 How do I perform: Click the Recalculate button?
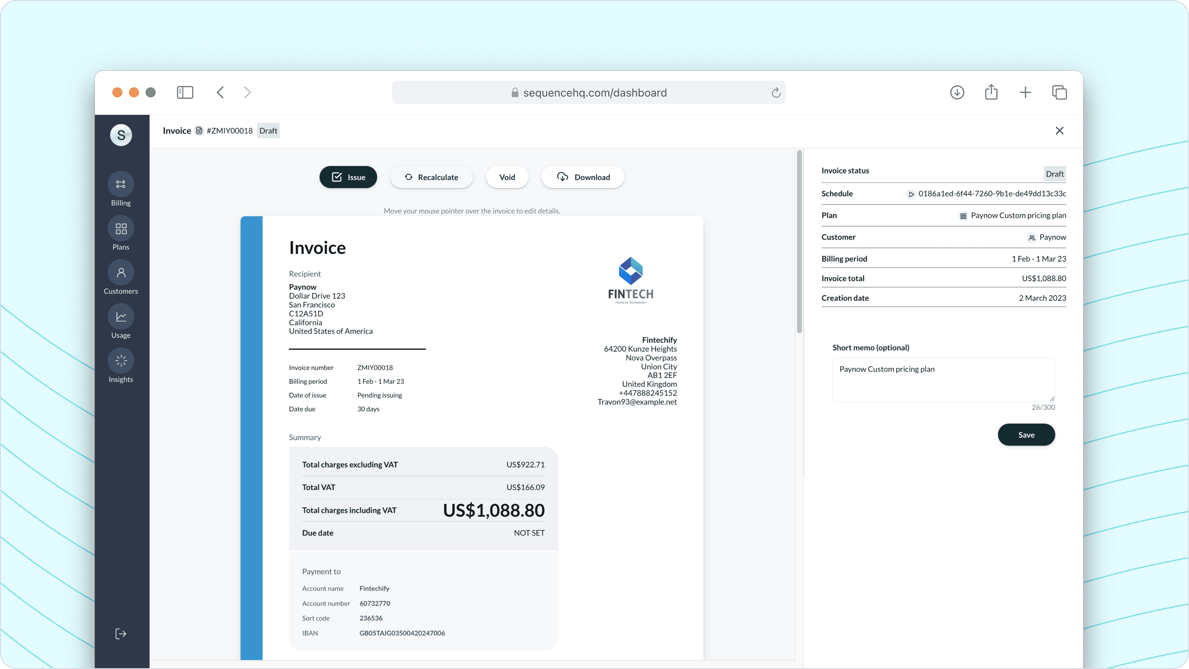(431, 177)
